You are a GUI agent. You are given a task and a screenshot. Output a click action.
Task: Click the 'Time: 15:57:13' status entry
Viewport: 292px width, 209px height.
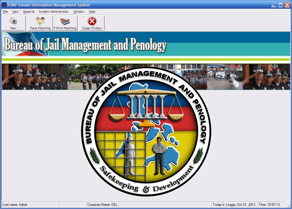pyautogui.click(x=271, y=205)
